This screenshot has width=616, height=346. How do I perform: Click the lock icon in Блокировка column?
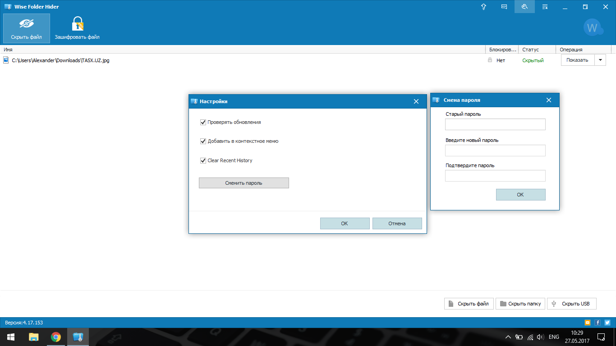pos(490,60)
